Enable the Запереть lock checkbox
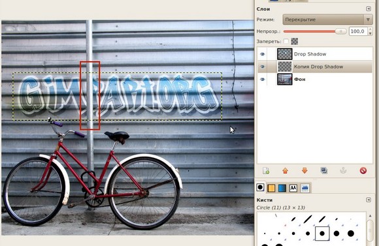Screen dimensions: 379x246 tap(286, 41)
